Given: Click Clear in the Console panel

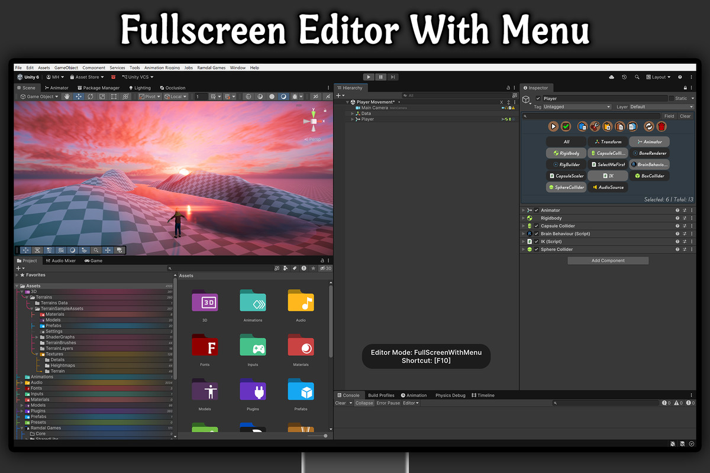Looking at the screenshot, I should pyautogui.click(x=340, y=403).
